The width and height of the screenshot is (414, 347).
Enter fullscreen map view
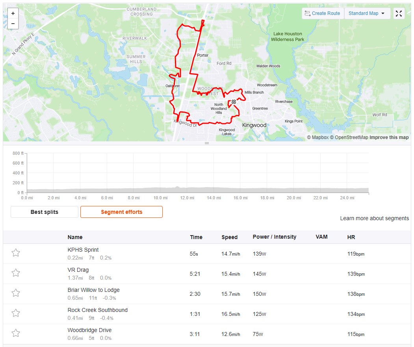pyautogui.click(x=399, y=13)
